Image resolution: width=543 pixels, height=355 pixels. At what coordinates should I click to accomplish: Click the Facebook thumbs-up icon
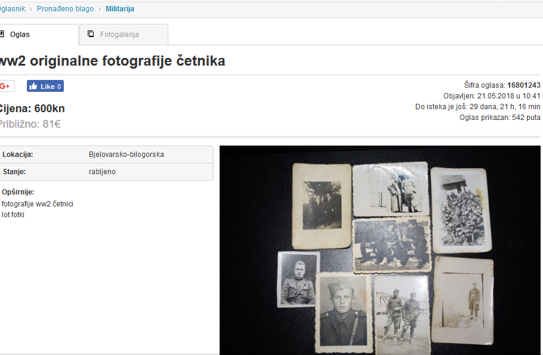point(33,87)
